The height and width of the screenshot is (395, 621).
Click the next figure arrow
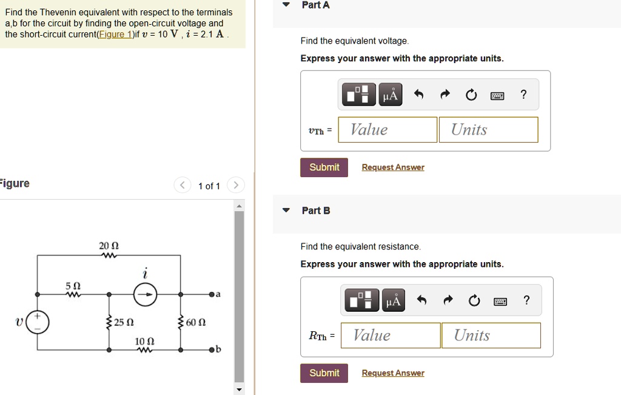tap(235, 186)
